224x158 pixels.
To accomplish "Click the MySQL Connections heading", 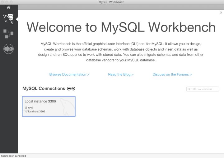I will 44,88.
